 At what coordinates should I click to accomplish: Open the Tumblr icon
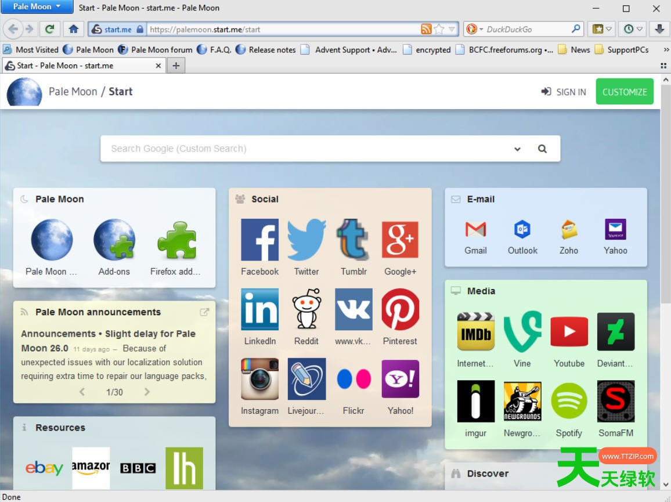(x=353, y=240)
